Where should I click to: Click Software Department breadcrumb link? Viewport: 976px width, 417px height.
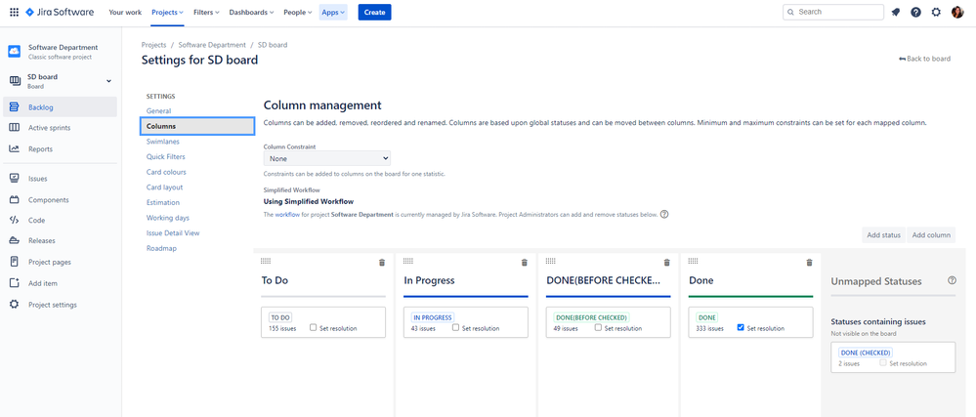pos(212,45)
